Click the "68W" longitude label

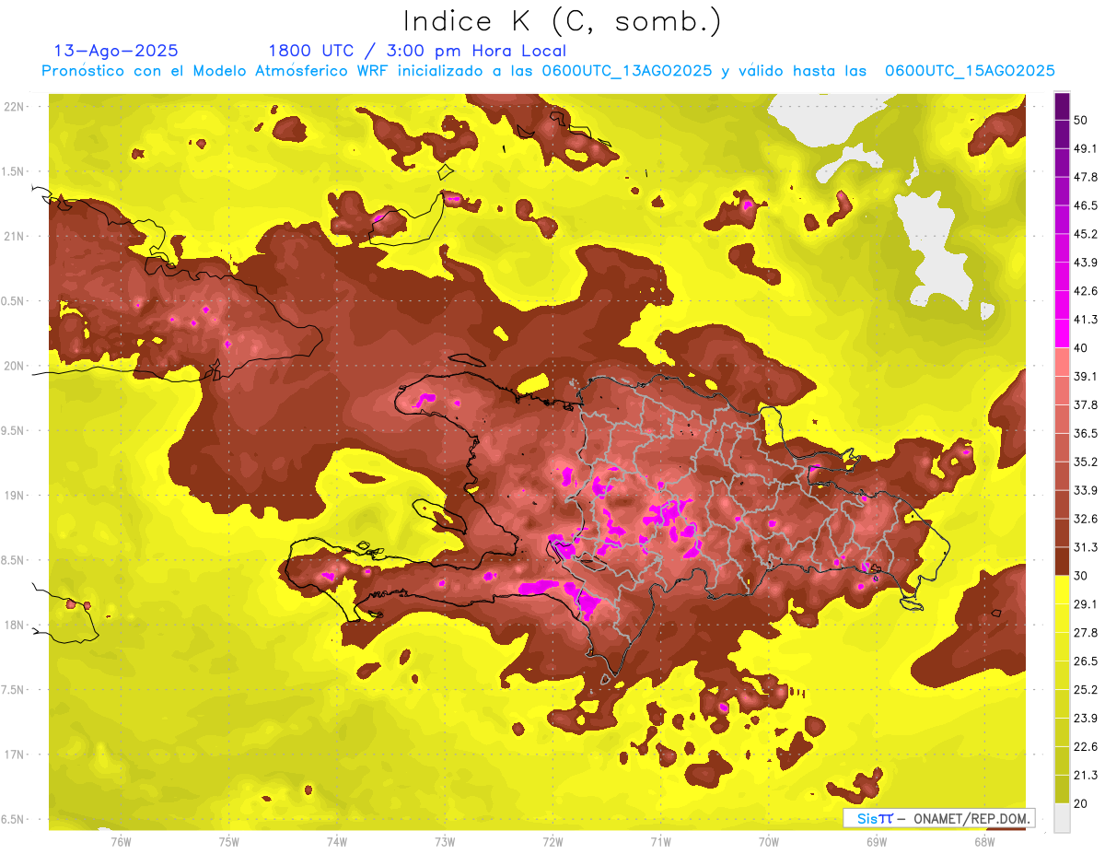pyautogui.click(x=984, y=841)
